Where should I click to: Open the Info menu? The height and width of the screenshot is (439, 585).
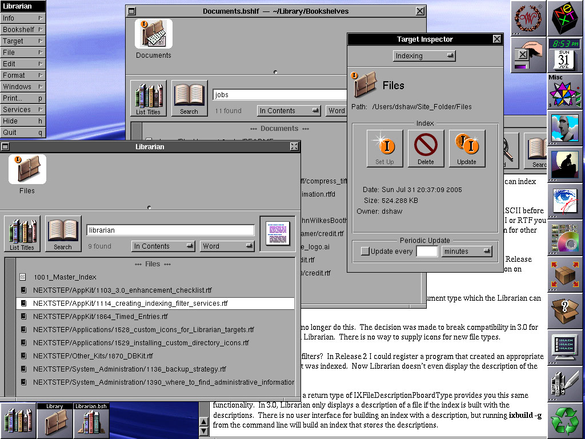coord(23,18)
